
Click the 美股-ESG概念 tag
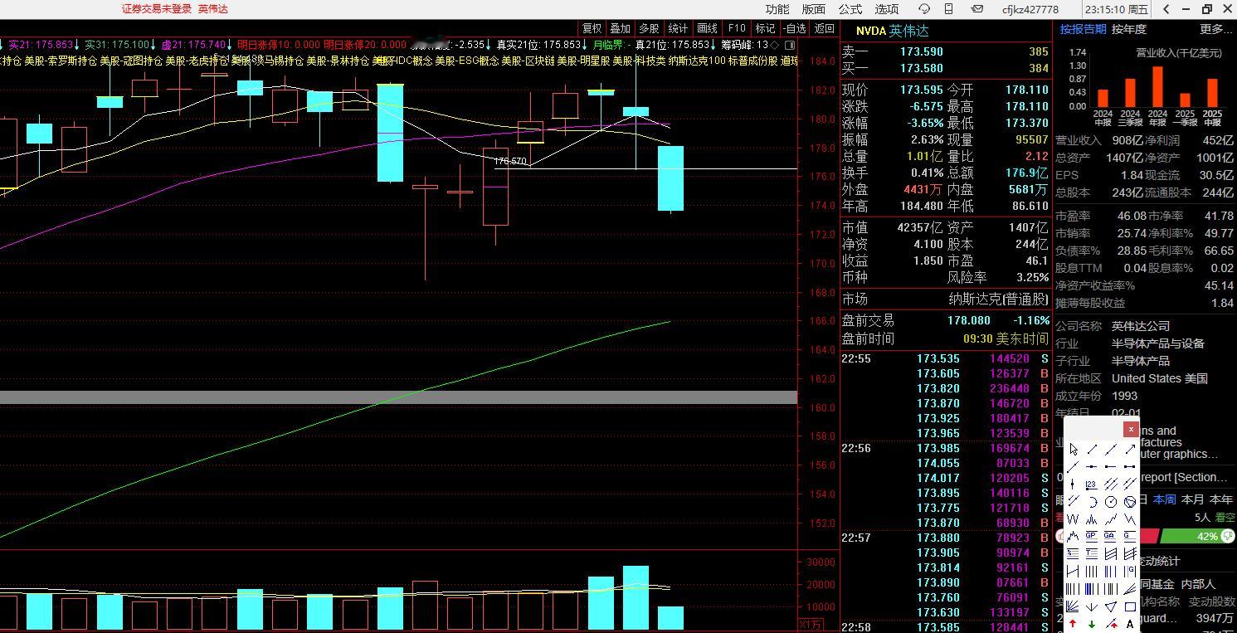pos(466,61)
